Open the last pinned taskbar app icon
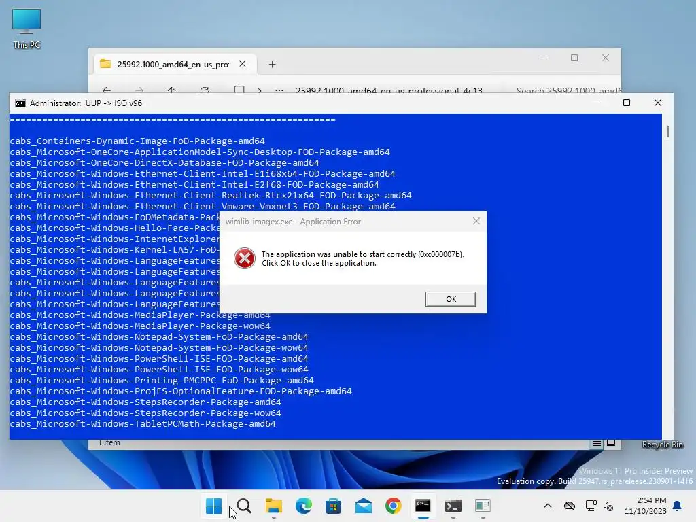696x522 pixels. click(483, 506)
